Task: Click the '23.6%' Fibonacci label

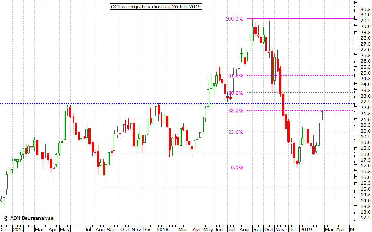Action: [x=236, y=132]
